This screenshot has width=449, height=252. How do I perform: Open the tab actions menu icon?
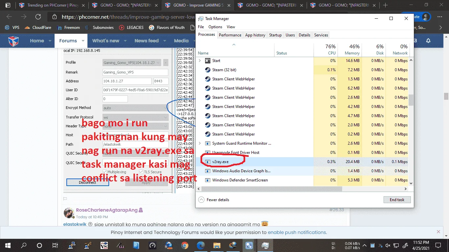click(8, 5)
